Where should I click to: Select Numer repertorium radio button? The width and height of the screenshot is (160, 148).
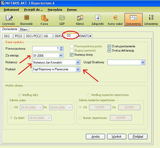[x=80, y=118]
